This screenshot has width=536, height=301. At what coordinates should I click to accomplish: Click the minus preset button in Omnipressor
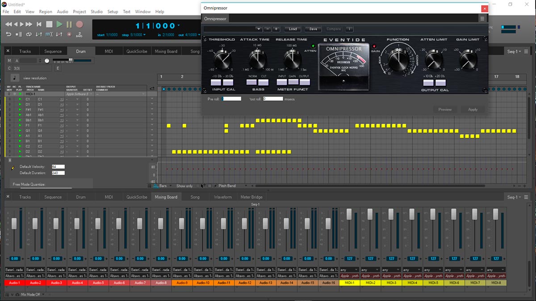[x=268, y=29]
